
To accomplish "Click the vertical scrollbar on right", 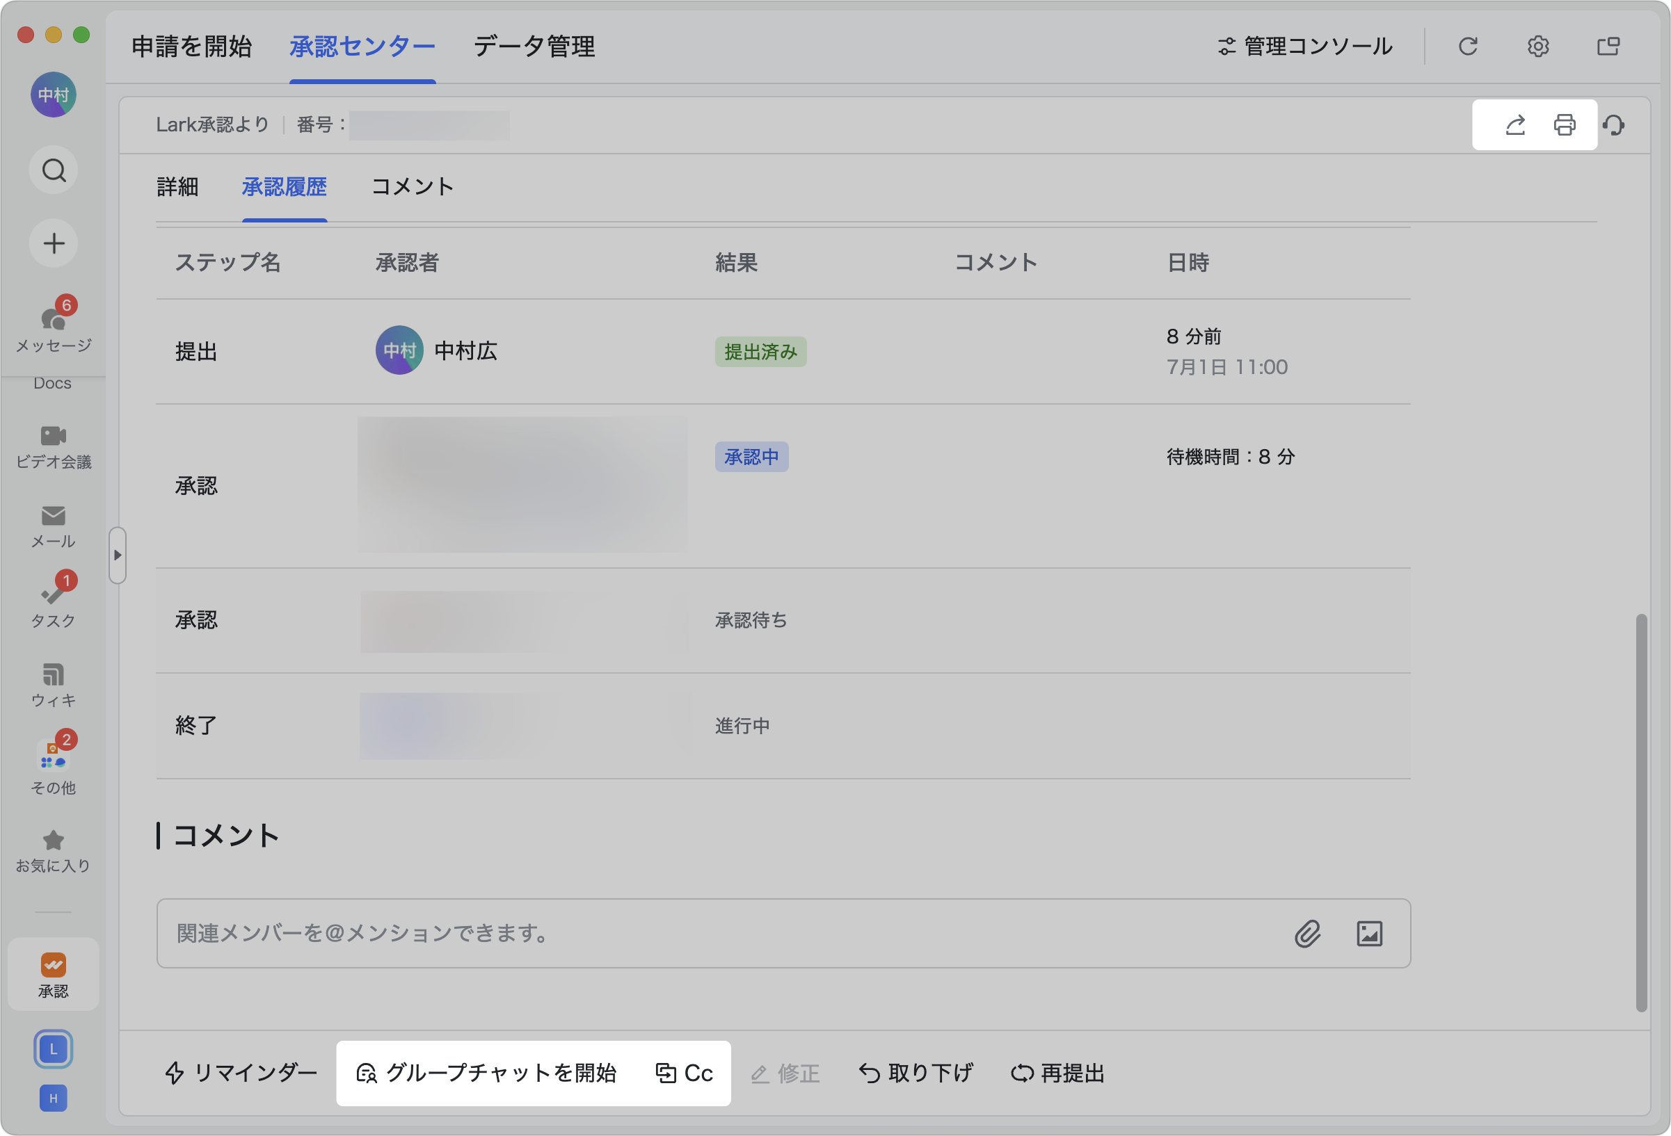I will click(x=1641, y=812).
